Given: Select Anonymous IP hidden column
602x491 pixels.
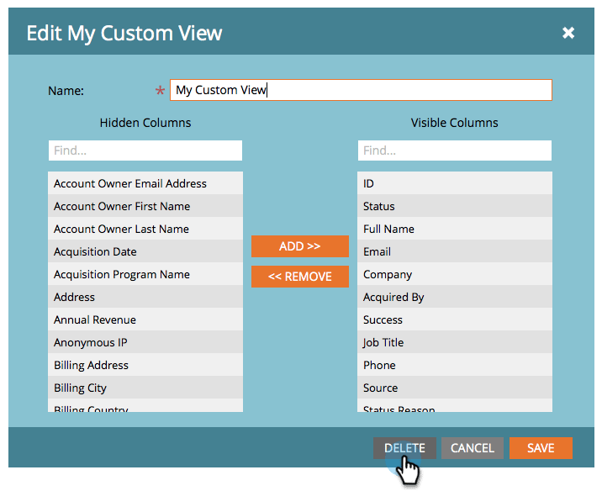Looking at the screenshot, I should [145, 341].
